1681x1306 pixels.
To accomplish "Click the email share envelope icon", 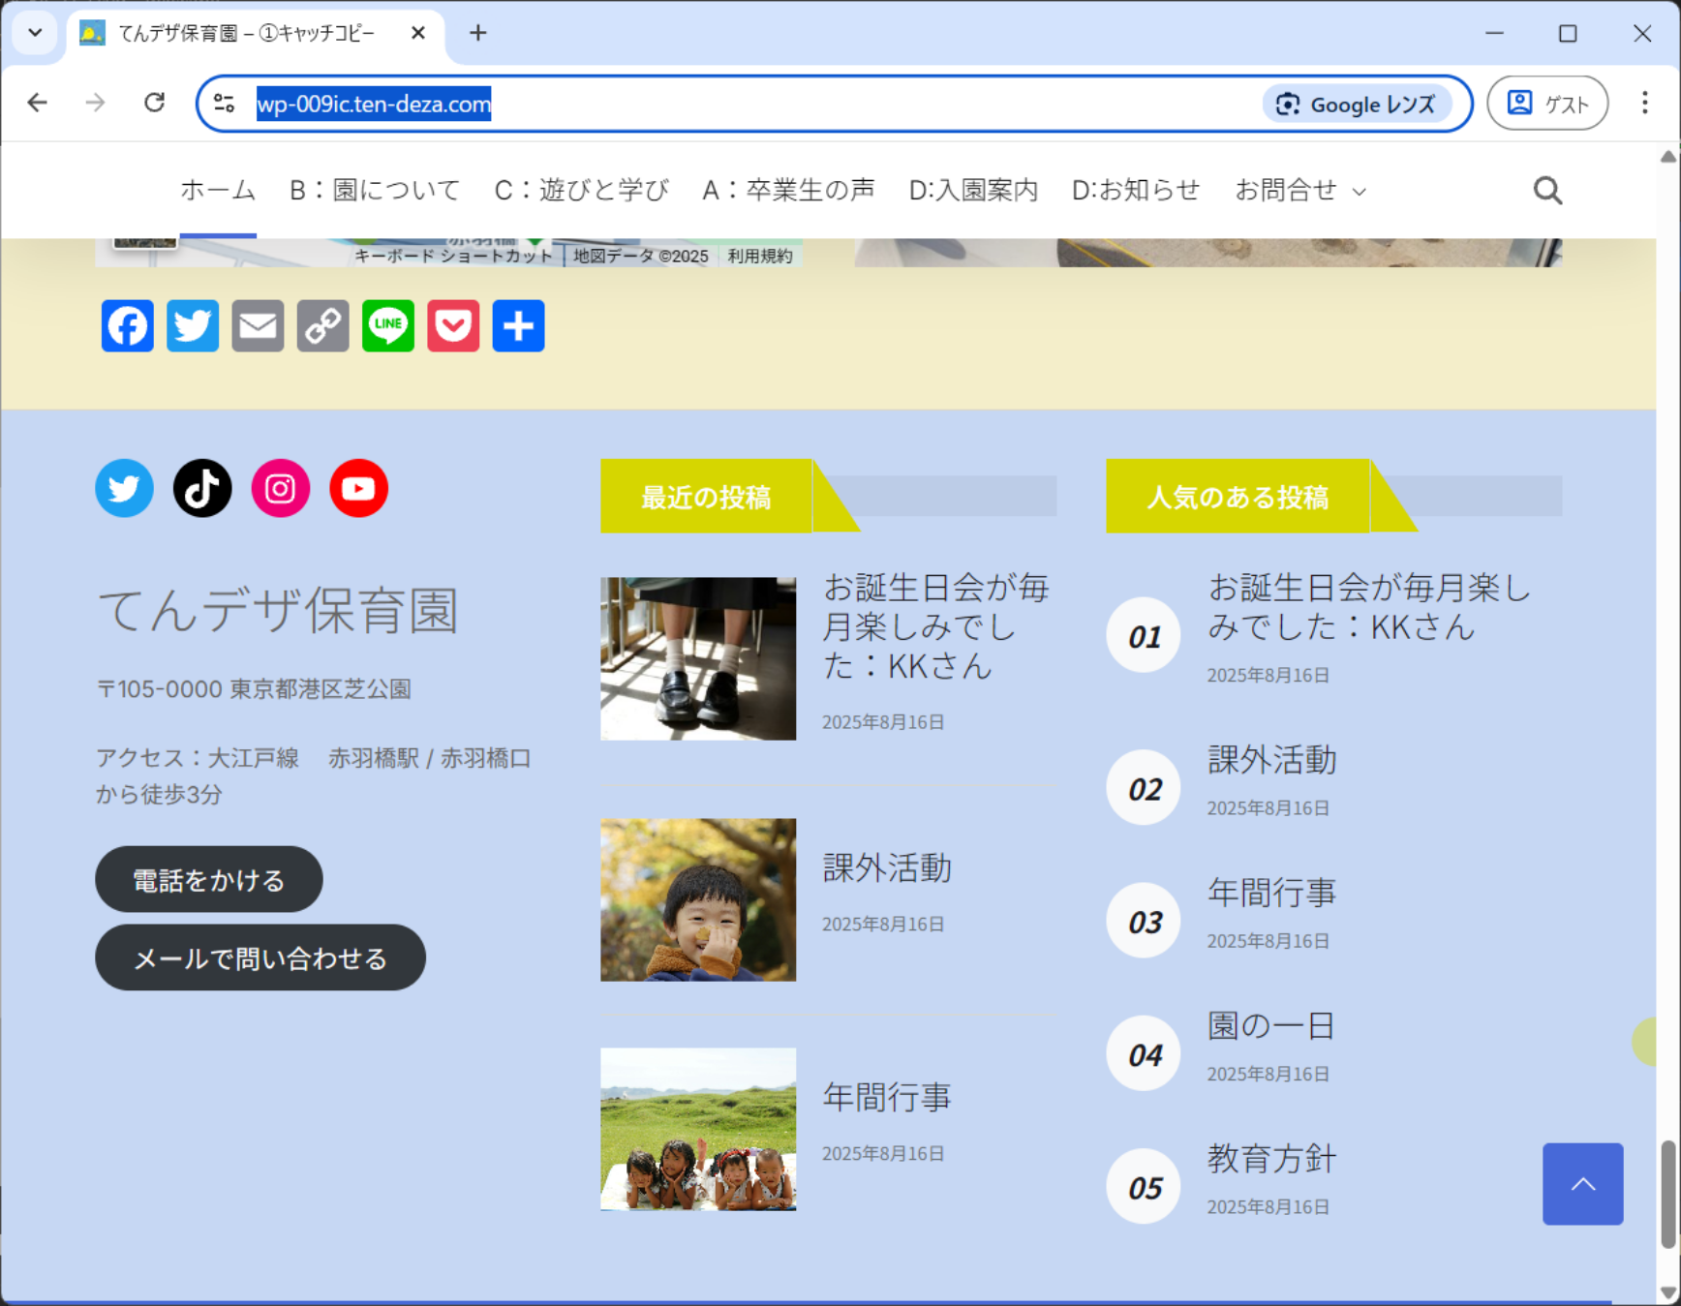I will click(258, 326).
